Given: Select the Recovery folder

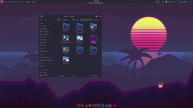Looking at the screenshot, I should (66, 27).
